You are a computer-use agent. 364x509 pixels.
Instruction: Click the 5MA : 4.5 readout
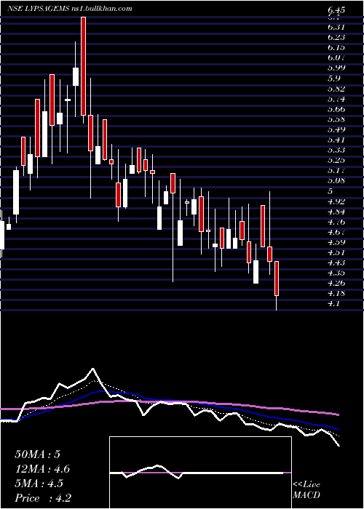[39, 484]
